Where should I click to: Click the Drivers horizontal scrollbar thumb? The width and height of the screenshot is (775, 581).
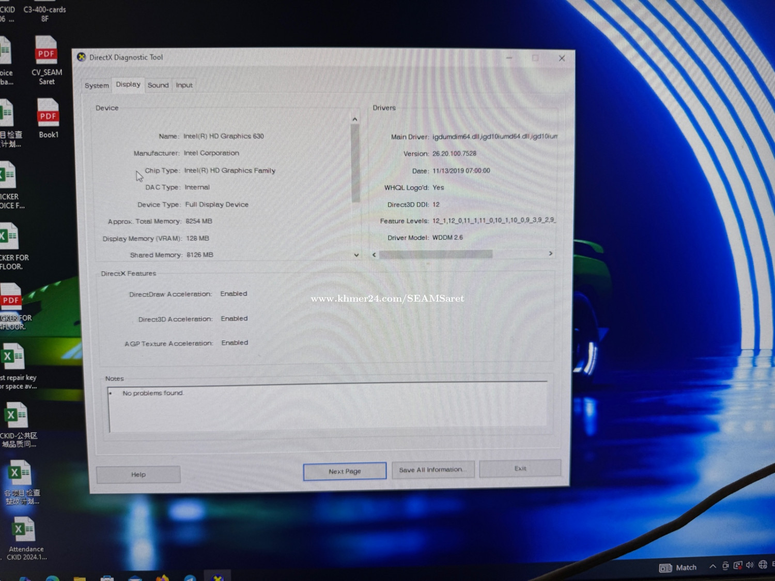coord(436,254)
